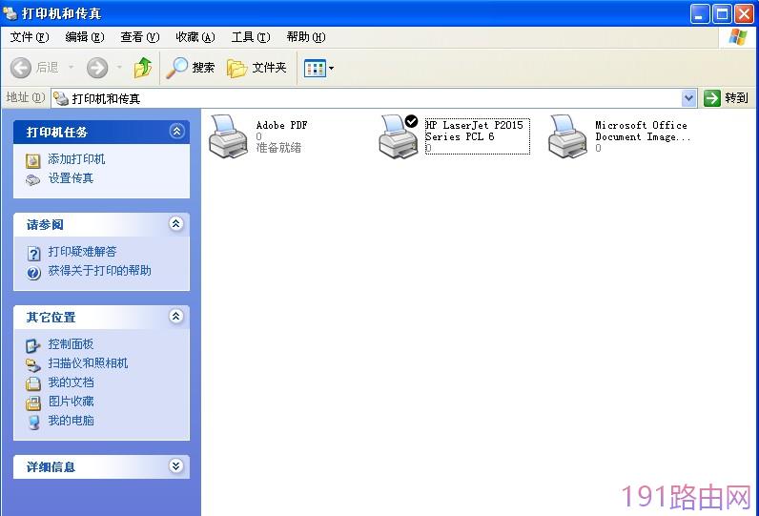Open the 搜索 search toolbar button
The width and height of the screenshot is (759, 516).
191,68
